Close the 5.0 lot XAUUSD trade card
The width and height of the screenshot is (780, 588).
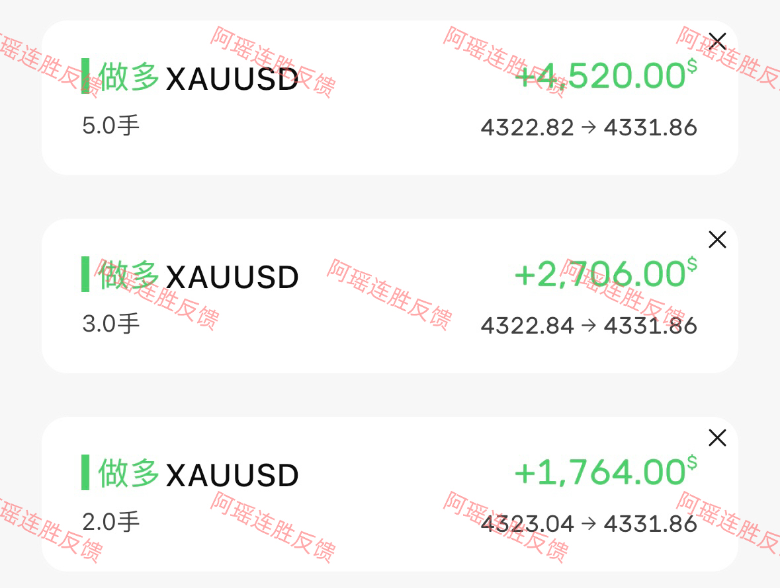[717, 41]
